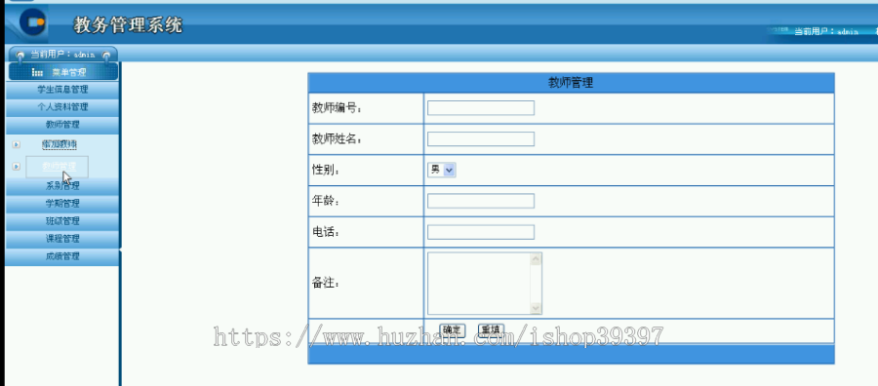The height and width of the screenshot is (386, 878).
Task: Click the 备注： label
Action: [x=326, y=283]
